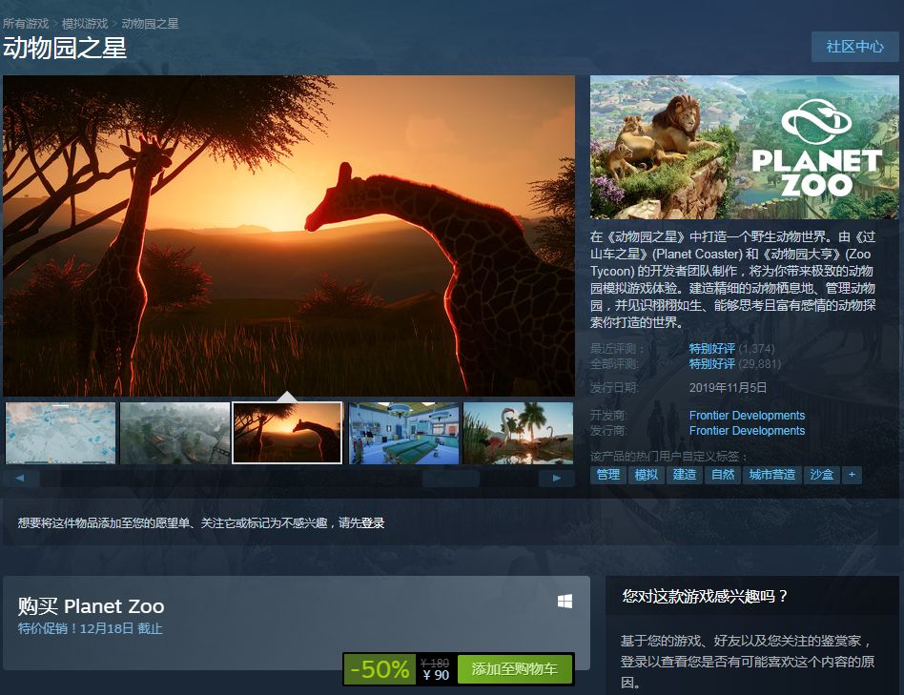Click 添加至购物车 to add to cart
The height and width of the screenshot is (695, 904).
tap(515, 669)
